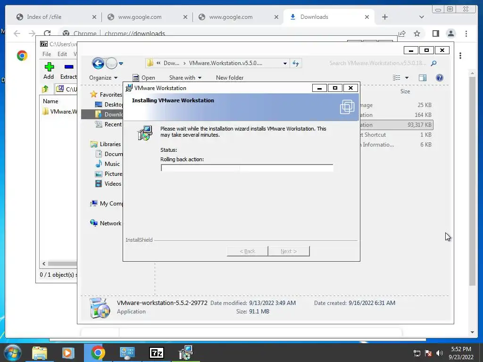Open the Organize menu
Viewport: 483px width, 362px height.
click(103, 78)
